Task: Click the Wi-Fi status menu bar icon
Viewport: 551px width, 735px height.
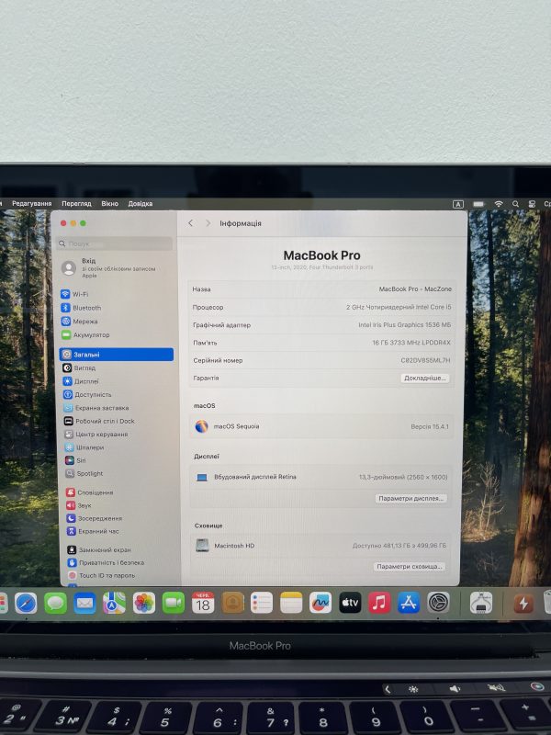Action: click(x=499, y=204)
